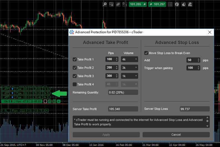Click the zoom magnifier icon in chart toolbar
The height and width of the screenshot is (147, 220).
pos(105,4)
